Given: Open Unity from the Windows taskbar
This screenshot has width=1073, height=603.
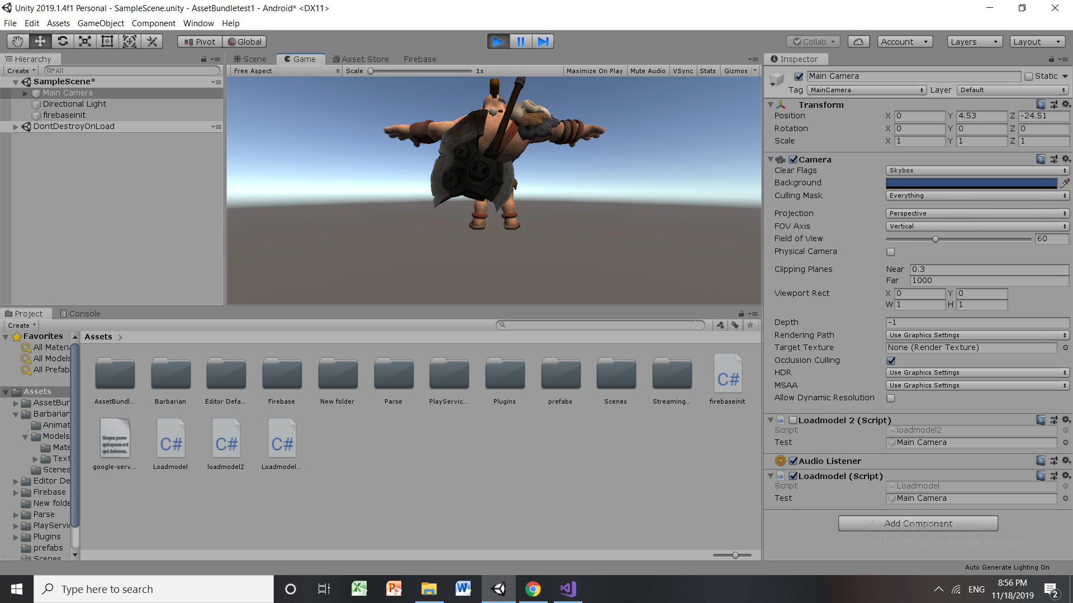Looking at the screenshot, I should [x=498, y=588].
